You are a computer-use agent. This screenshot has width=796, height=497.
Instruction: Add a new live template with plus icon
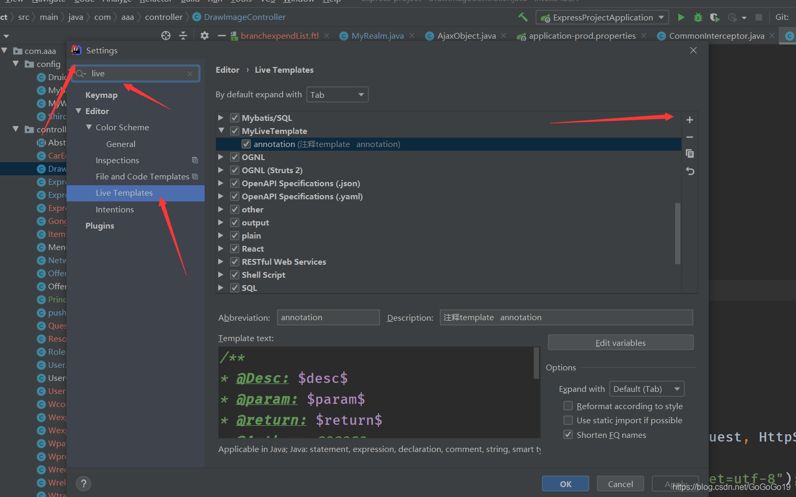[x=690, y=120]
